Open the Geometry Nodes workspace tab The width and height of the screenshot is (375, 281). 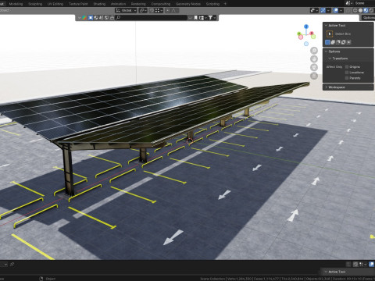click(x=188, y=4)
